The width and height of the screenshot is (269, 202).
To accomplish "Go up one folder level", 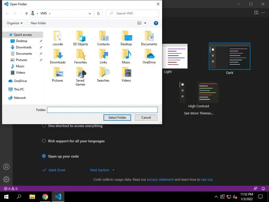I will point(27,13).
